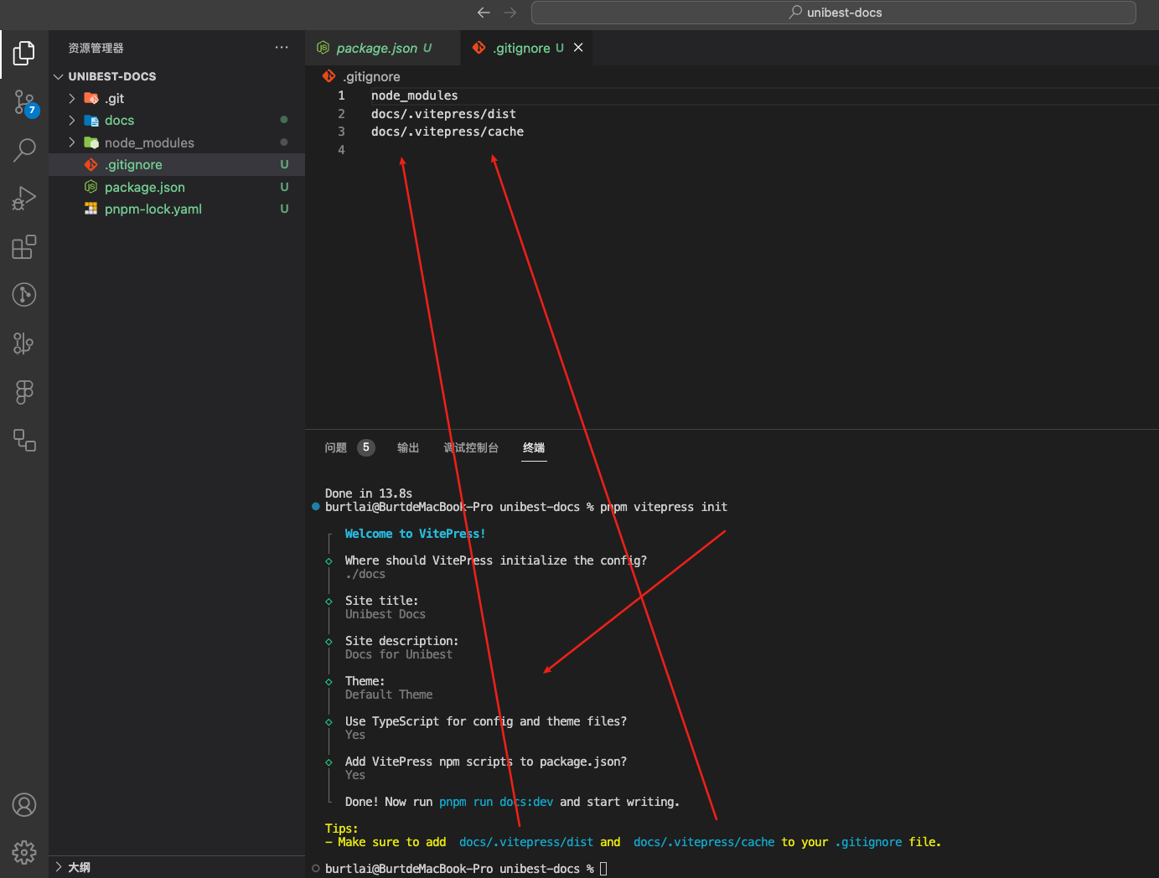Screen dimensions: 1159x878
Task: Open the 输出 output panel tab
Action: [408, 447]
